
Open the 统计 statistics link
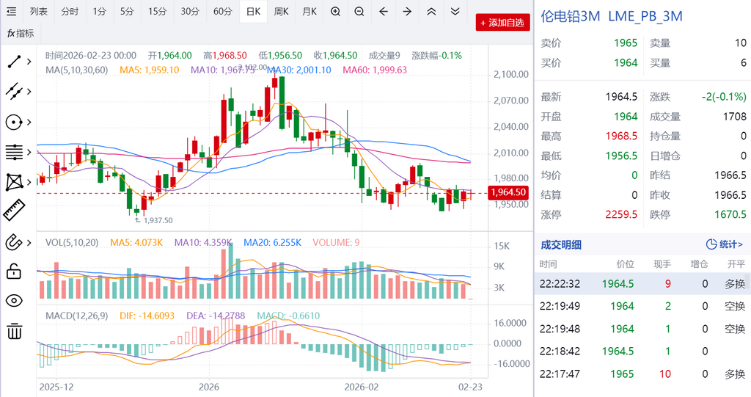[724, 244]
